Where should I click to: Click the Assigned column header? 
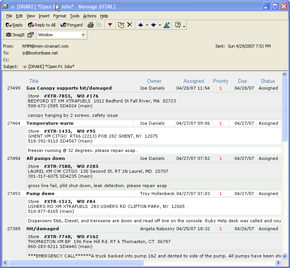pyautogui.click(x=193, y=81)
